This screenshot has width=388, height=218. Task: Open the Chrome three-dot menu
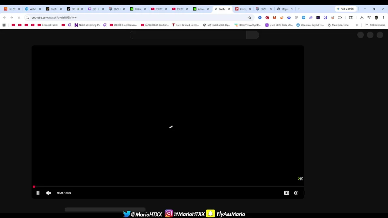point(383,18)
